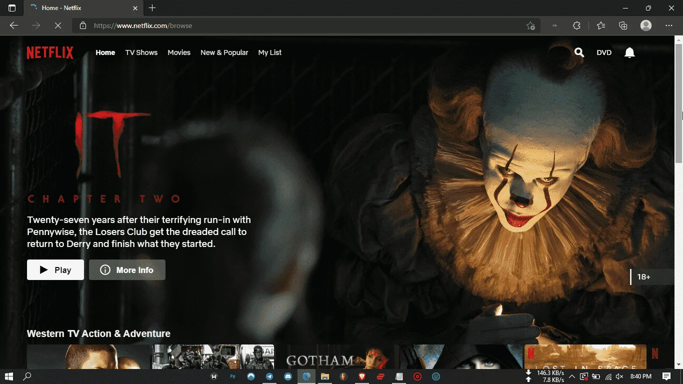Open New & Popular
The width and height of the screenshot is (683, 384).
click(x=224, y=52)
